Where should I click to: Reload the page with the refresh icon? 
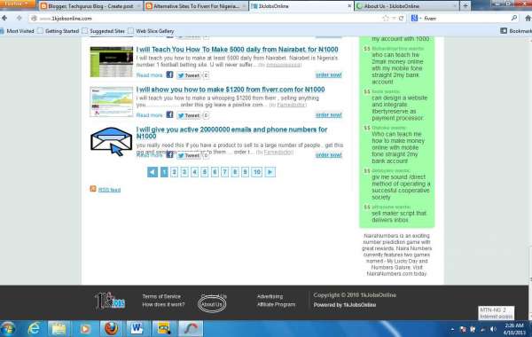tap(401, 19)
